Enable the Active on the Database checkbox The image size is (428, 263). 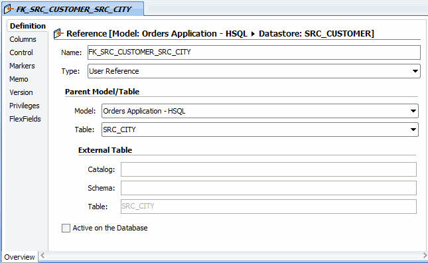click(66, 228)
